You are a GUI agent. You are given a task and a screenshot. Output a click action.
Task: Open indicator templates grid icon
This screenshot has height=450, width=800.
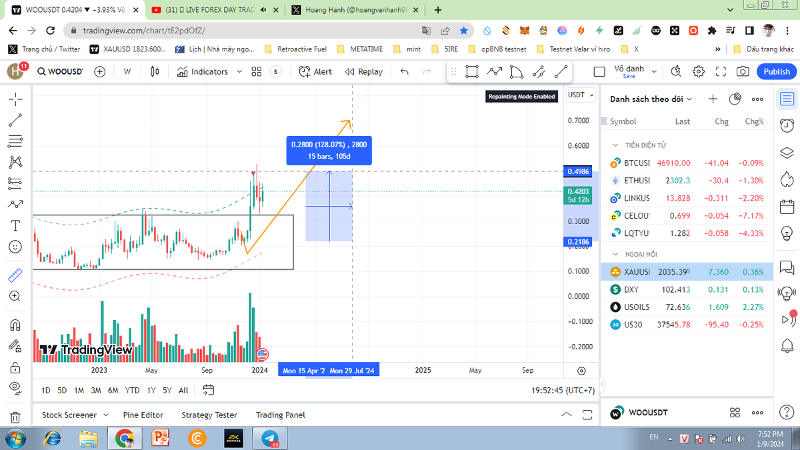[x=256, y=71]
